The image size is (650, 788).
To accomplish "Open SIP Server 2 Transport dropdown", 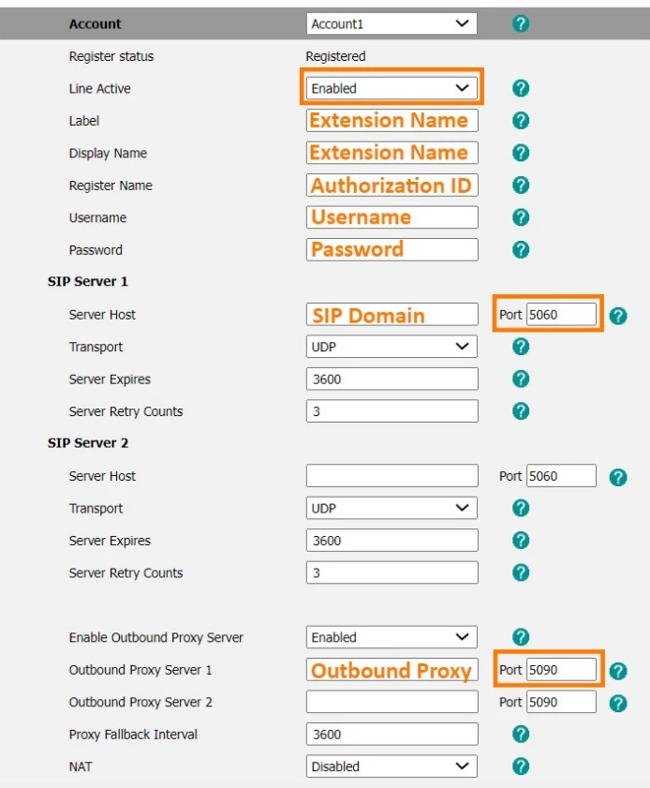I will coord(391,508).
